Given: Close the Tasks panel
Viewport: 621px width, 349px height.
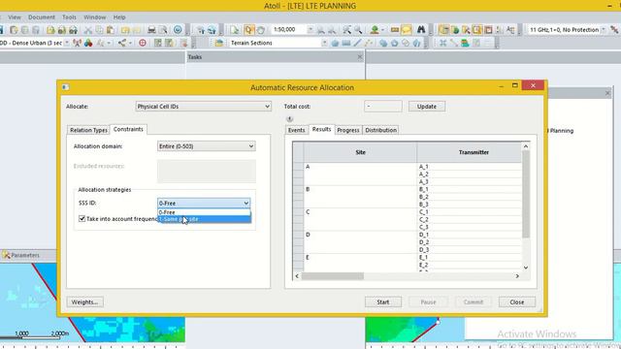Looking at the screenshot, I should click(x=360, y=57).
